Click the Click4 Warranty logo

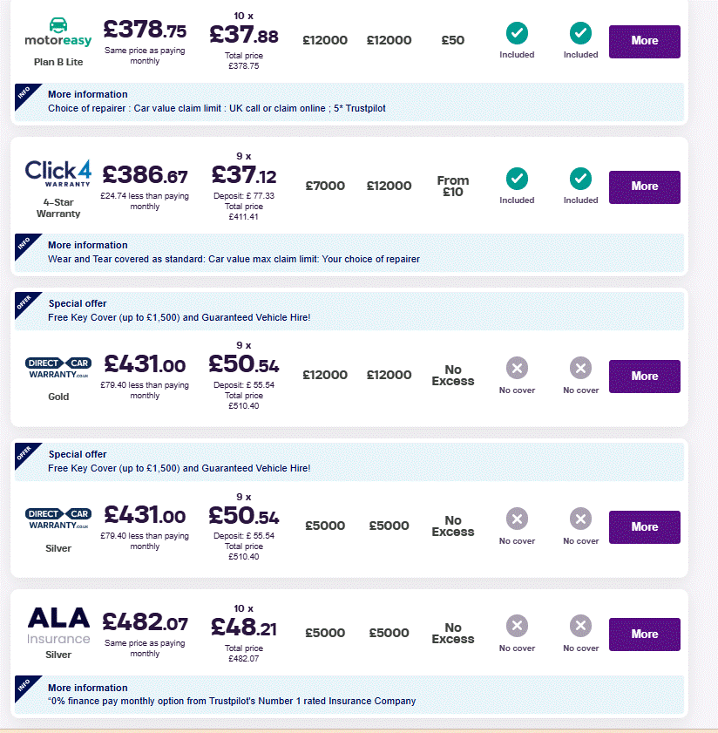58,173
